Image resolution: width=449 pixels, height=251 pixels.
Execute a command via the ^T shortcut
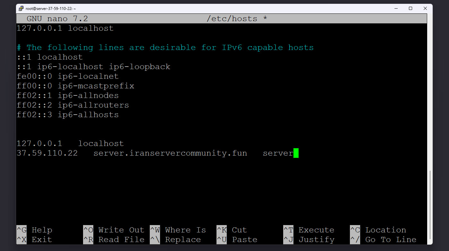[x=310, y=230]
